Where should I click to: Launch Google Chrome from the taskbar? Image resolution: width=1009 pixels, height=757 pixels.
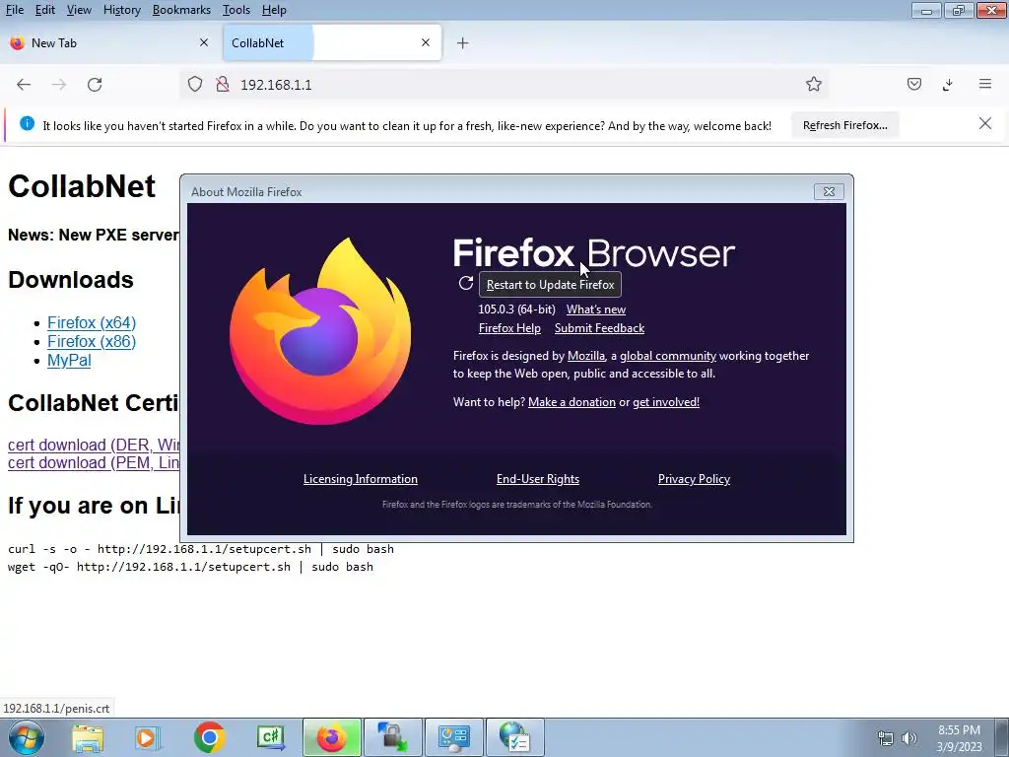tap(209, 737)
